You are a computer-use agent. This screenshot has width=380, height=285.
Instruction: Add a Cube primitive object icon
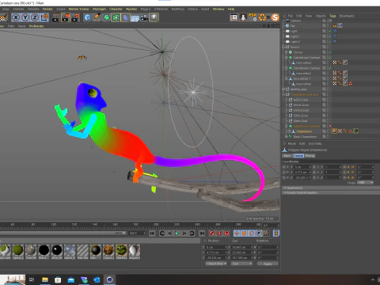pos(87,17)
